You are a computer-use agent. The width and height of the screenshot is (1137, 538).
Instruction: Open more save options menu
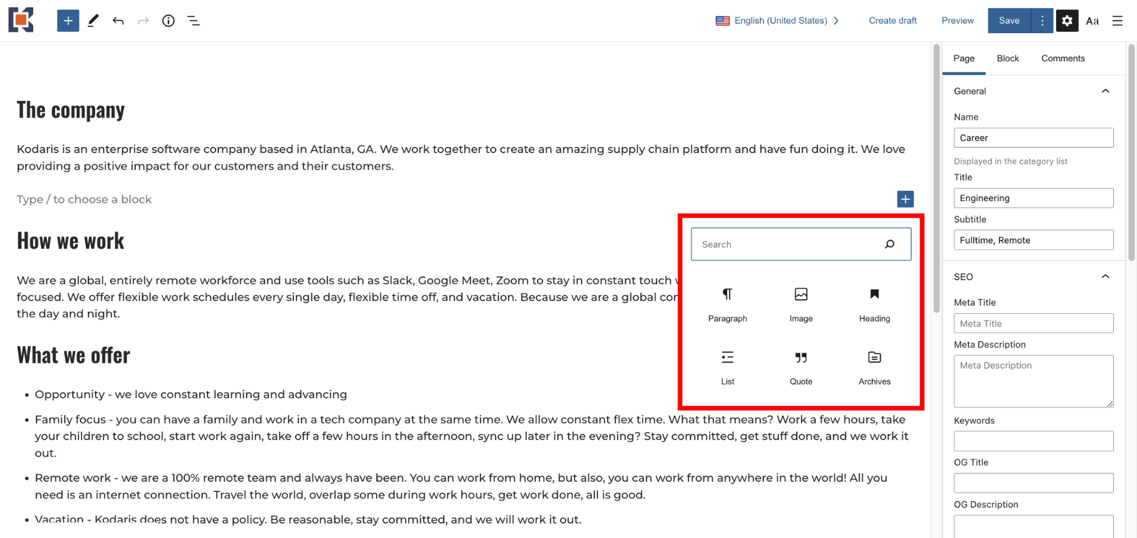(1042, 21)
